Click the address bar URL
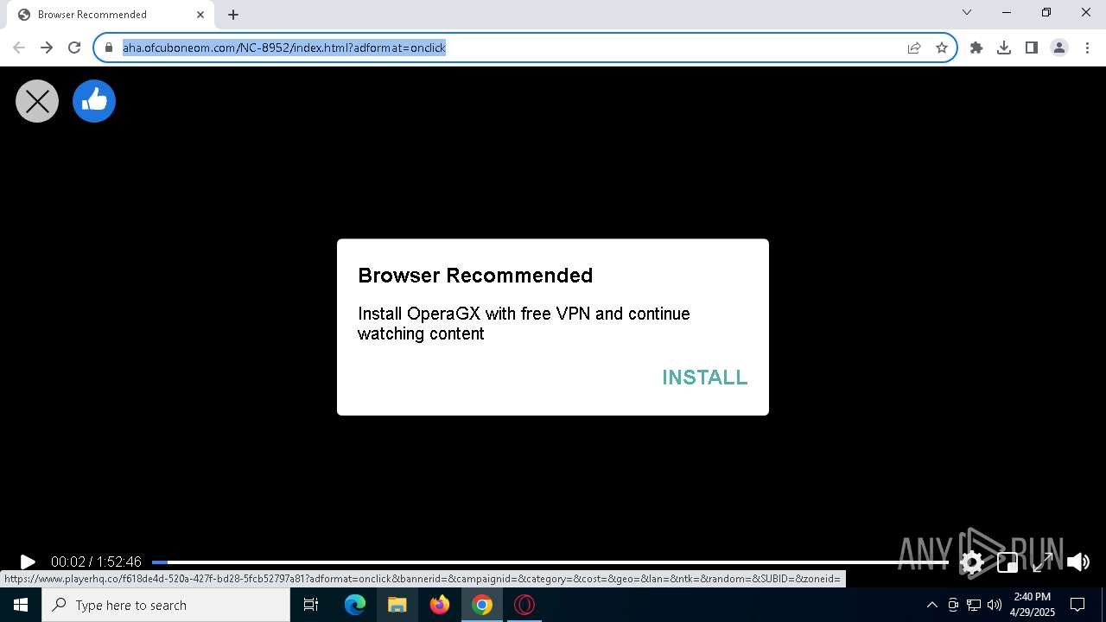Image resolution: width=1106 pixels, height=622 pixels. [284, 48]
